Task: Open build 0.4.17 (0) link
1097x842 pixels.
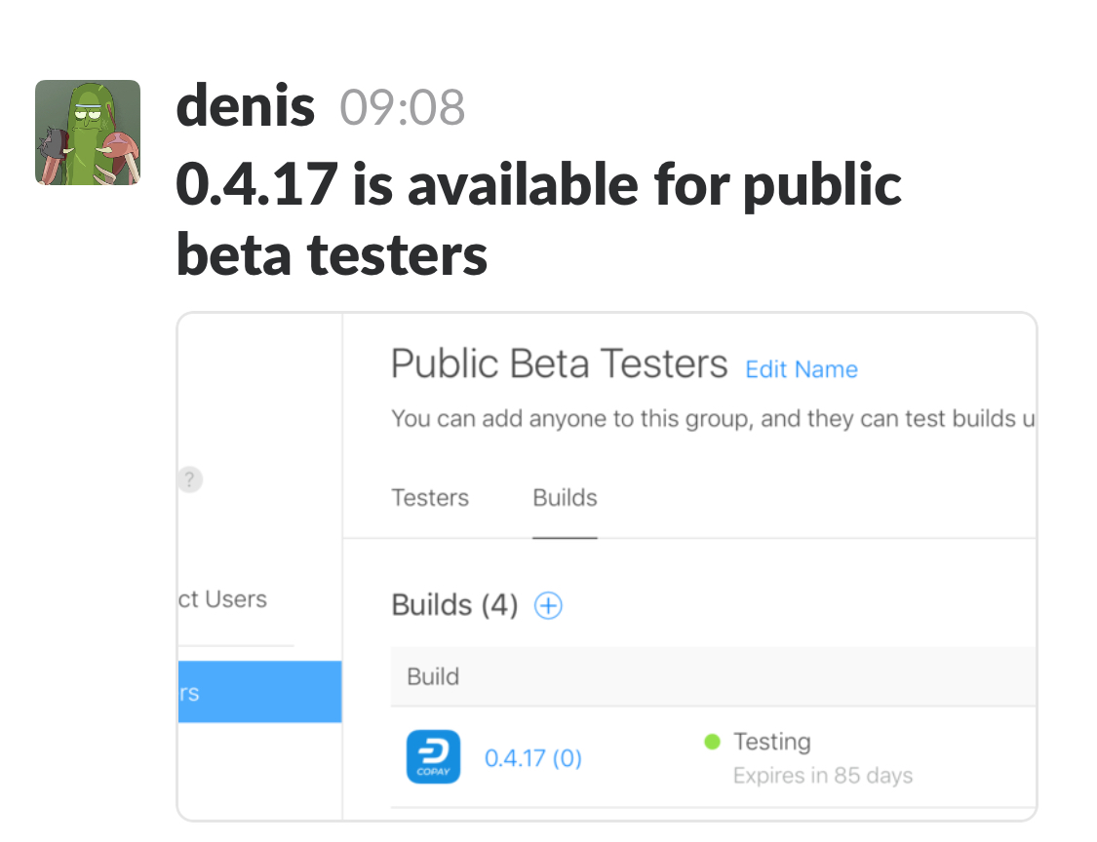Action: [533, 758]
